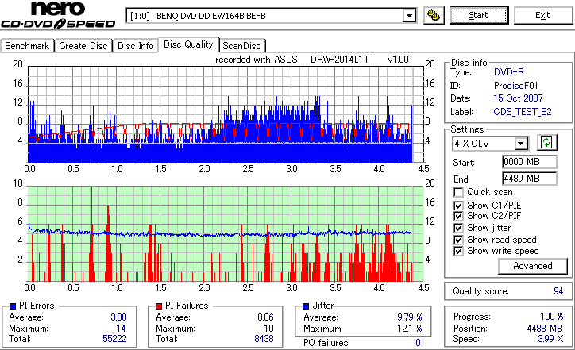Viewport: 575px width, 350px height.
Task: Click the blue PI Errors legend square
Action: point(13,306)
